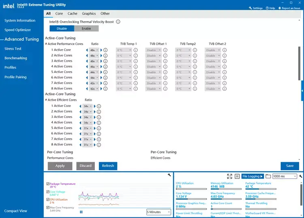Open Profiles in sidebar
304x218 pixels.
pos(10,67)
